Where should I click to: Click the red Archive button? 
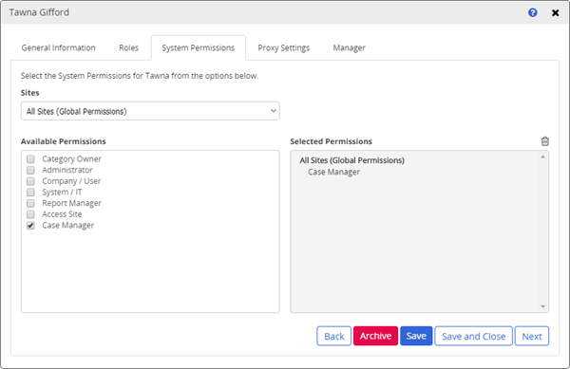(x=375, y=336)
